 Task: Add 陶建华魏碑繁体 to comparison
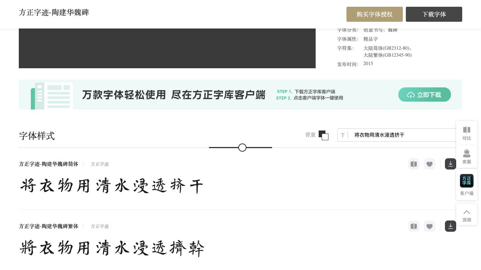pos(414,226)
